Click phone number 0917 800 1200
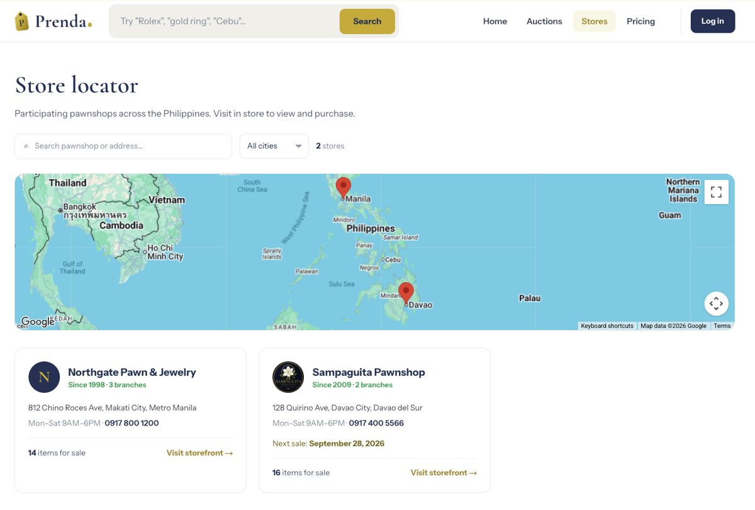 point(131,423)
